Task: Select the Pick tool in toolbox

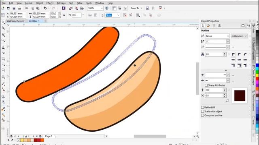Action: click(x=3, y=22)
